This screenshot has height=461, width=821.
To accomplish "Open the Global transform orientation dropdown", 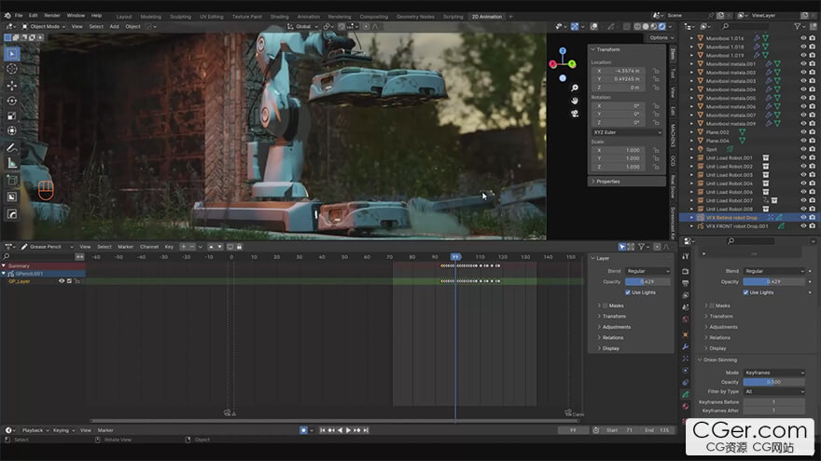I will pyautogui.click(x=303, y=27).
